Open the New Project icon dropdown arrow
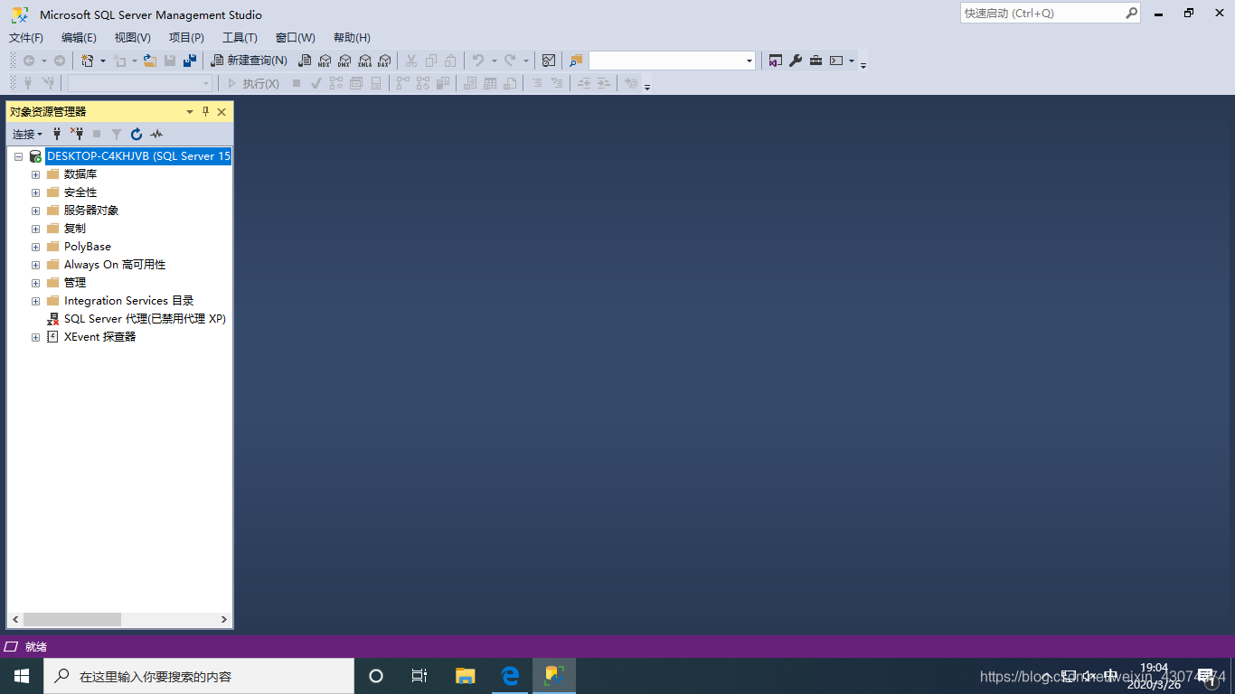 pyautogui.click(x=102, y=61)
